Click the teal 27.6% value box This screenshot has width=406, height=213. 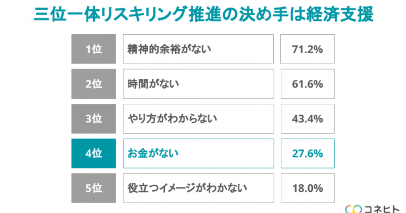coord(307,153)
